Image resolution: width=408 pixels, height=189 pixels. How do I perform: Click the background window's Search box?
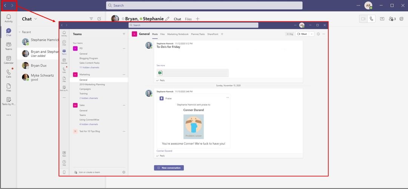[204, 5]
